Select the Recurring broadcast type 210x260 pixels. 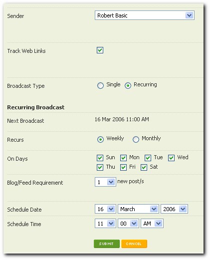(x=128, y=85)
